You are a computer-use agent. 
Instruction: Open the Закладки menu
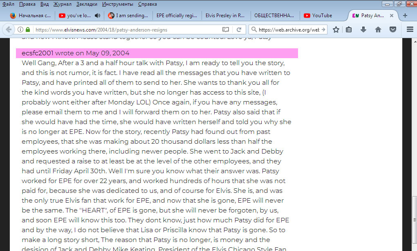pos(87,4)
